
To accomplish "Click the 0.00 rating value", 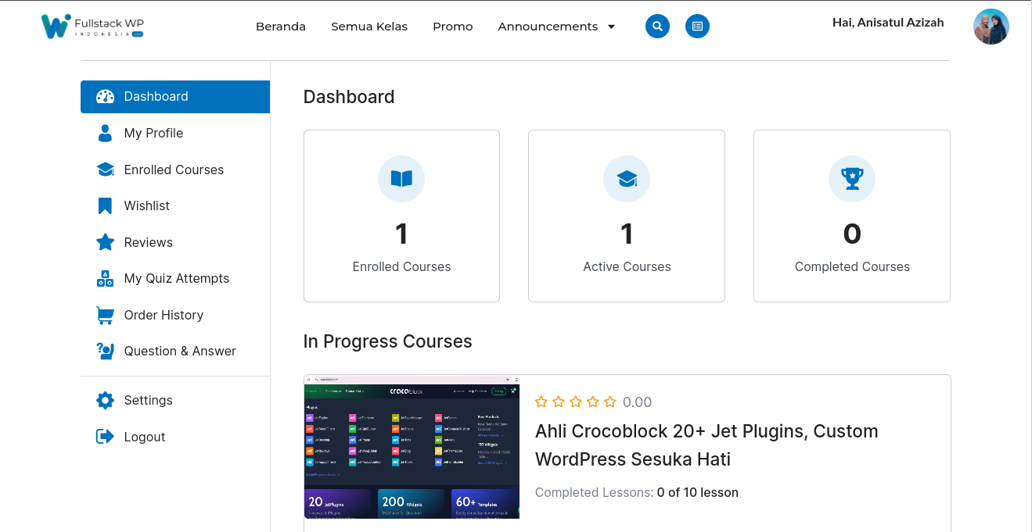I will (637, 402).
